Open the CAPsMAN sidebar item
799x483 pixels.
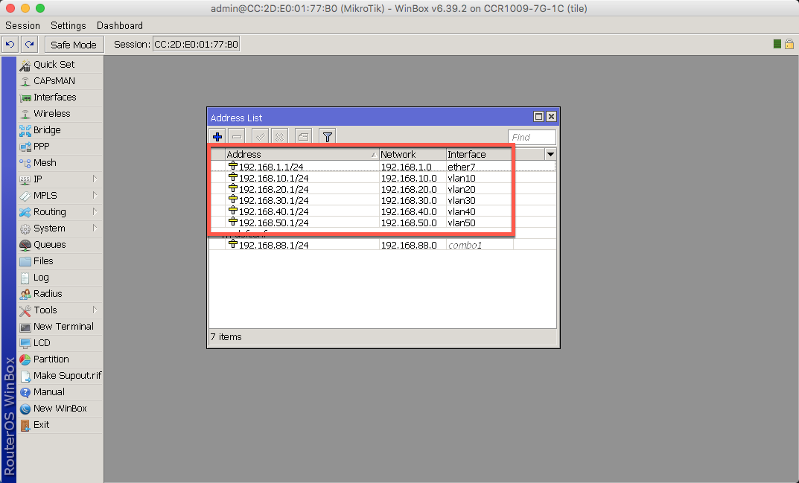click(x=60, y=81)
